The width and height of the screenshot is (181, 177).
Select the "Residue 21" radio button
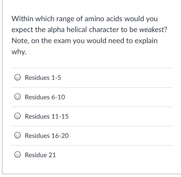tap(18, 155)
